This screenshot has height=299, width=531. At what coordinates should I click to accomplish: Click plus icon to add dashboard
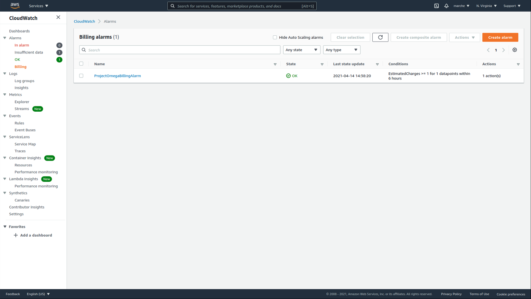15,235
